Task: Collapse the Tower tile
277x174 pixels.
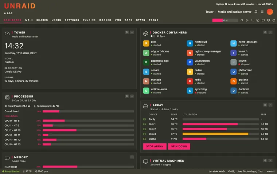Action: coord(132,32)
